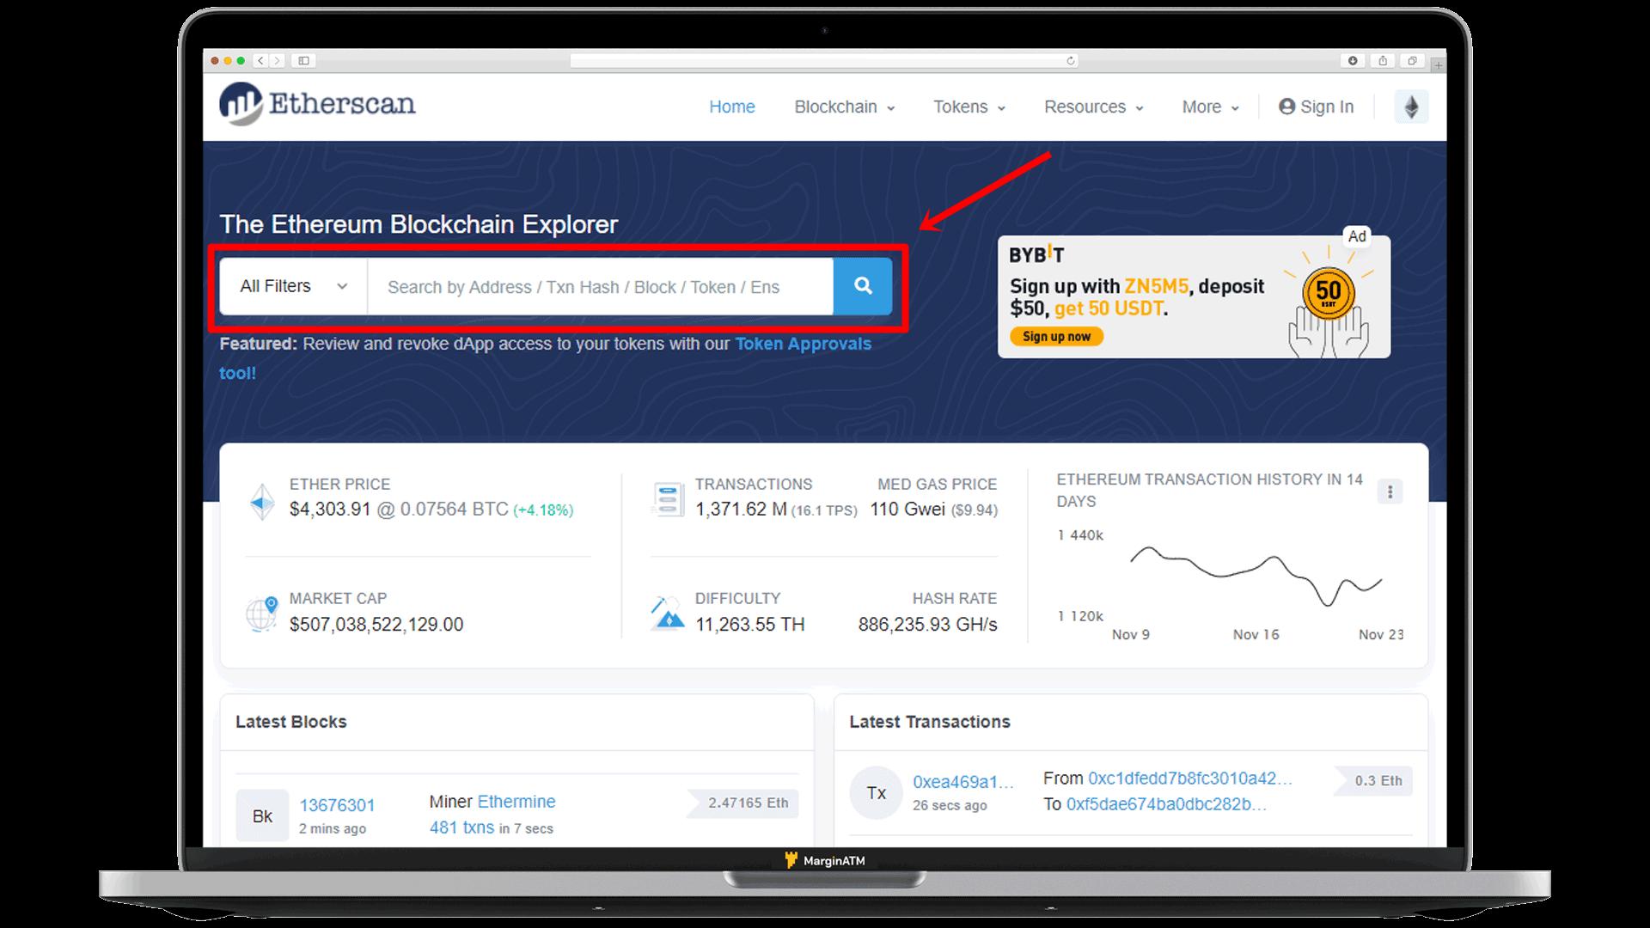1650x928 pixels.
Task: Open To address 0xf5dae674ba0dbc282b...
Action: 1166,804
